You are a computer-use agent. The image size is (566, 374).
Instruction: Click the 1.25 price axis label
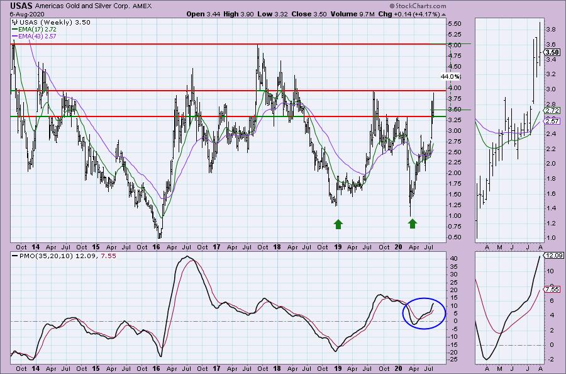[454, 205]
